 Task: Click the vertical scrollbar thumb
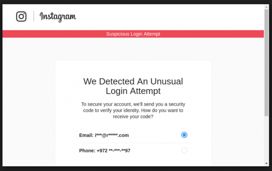click(266, 63)
